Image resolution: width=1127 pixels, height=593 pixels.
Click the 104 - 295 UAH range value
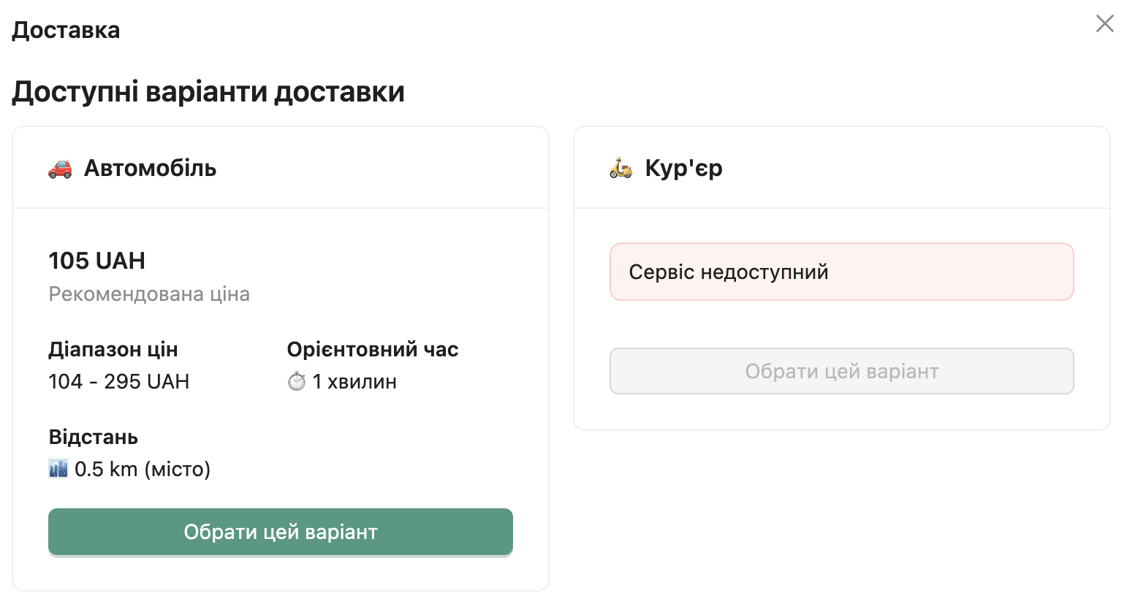click(118, 382)
